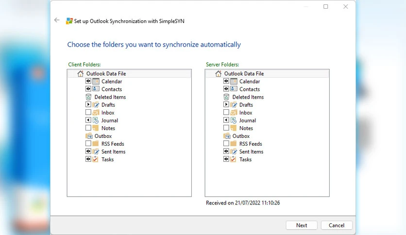This screenshot has height=235, width=406.
Task: Select 'Deleted Items' text in Server Folders
Action: [x=248, y=97]
